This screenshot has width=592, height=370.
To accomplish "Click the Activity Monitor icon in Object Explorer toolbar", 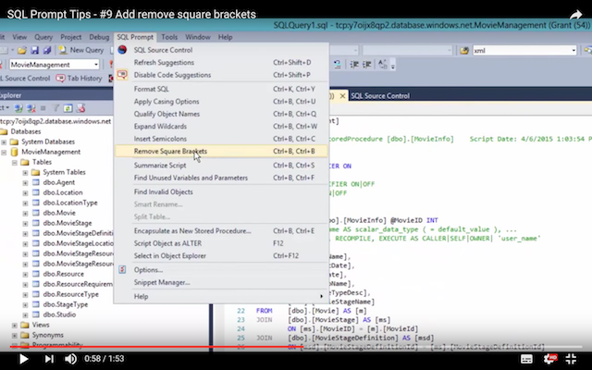I will (x=80, y=108).
